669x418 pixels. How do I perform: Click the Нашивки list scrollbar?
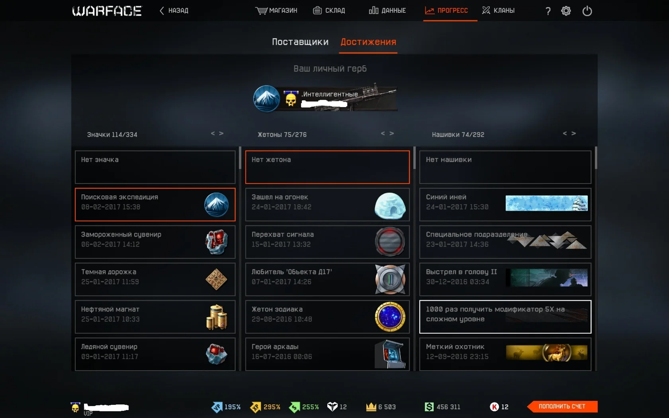596,158
